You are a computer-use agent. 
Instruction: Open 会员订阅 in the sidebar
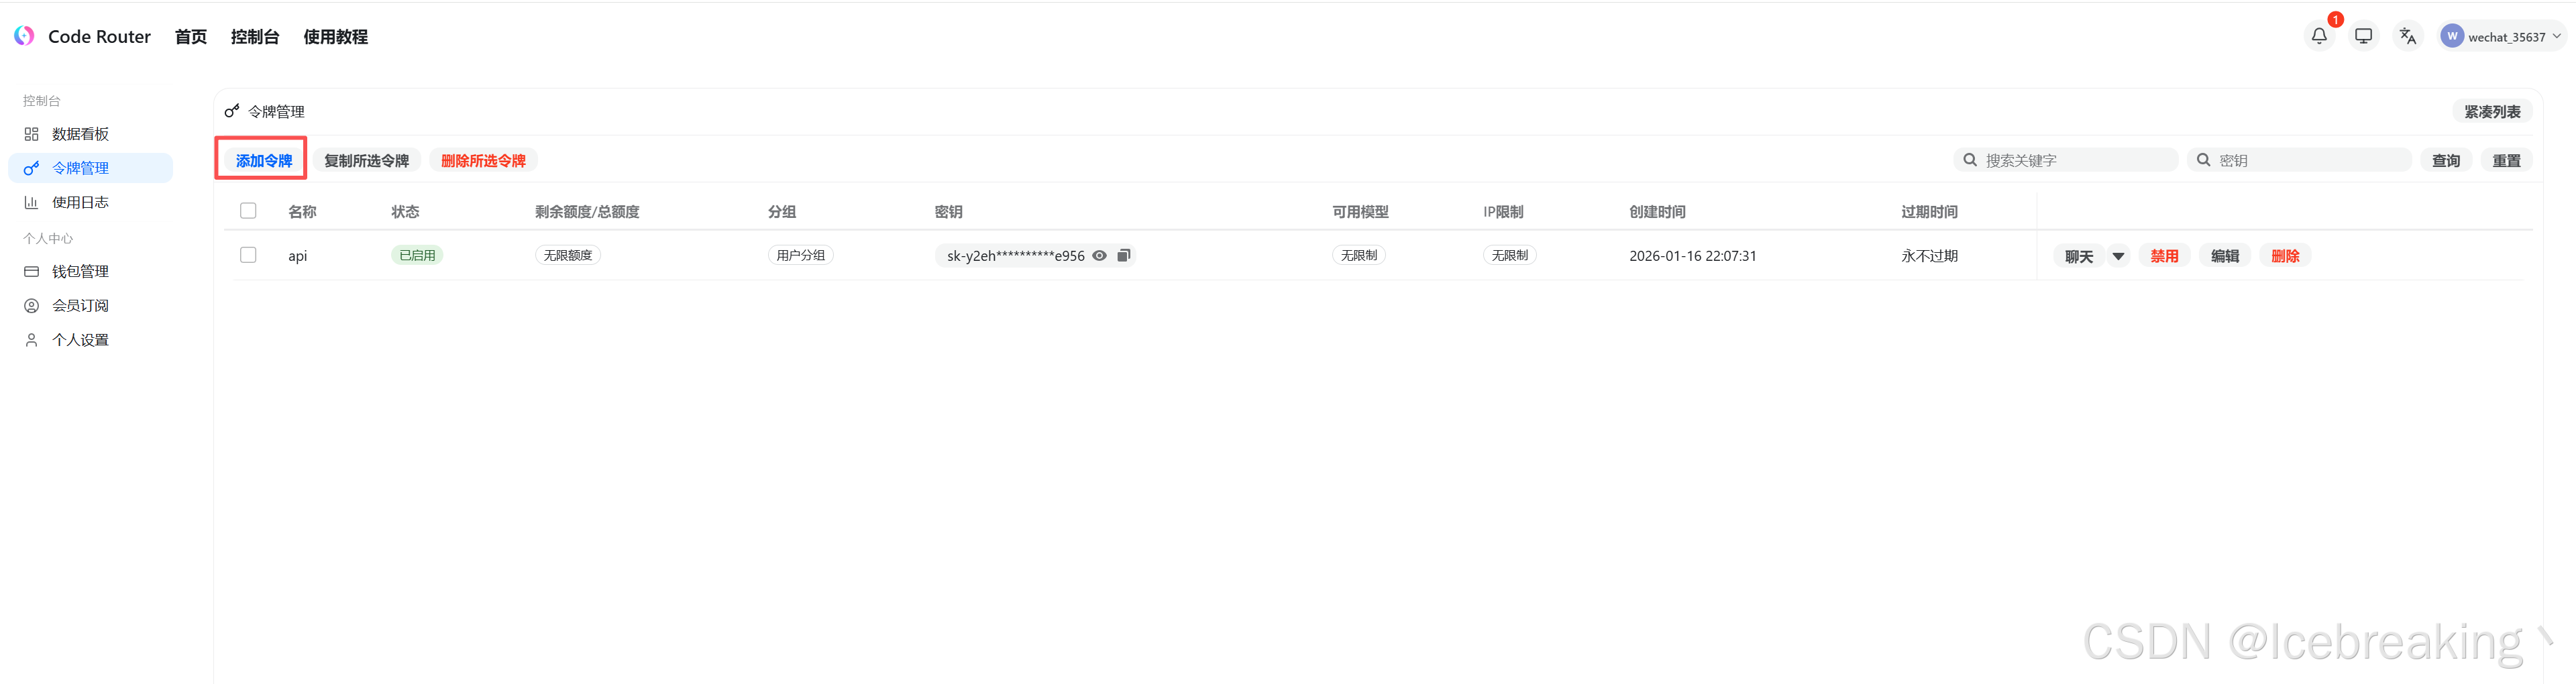pyautogui.click(x=90, y=305)
